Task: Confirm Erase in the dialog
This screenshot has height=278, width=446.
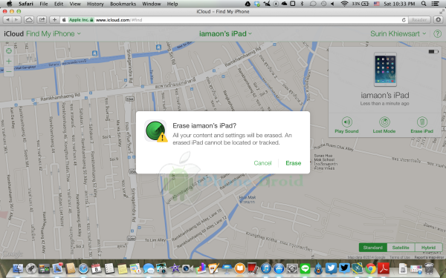Action: coord(294,163)
